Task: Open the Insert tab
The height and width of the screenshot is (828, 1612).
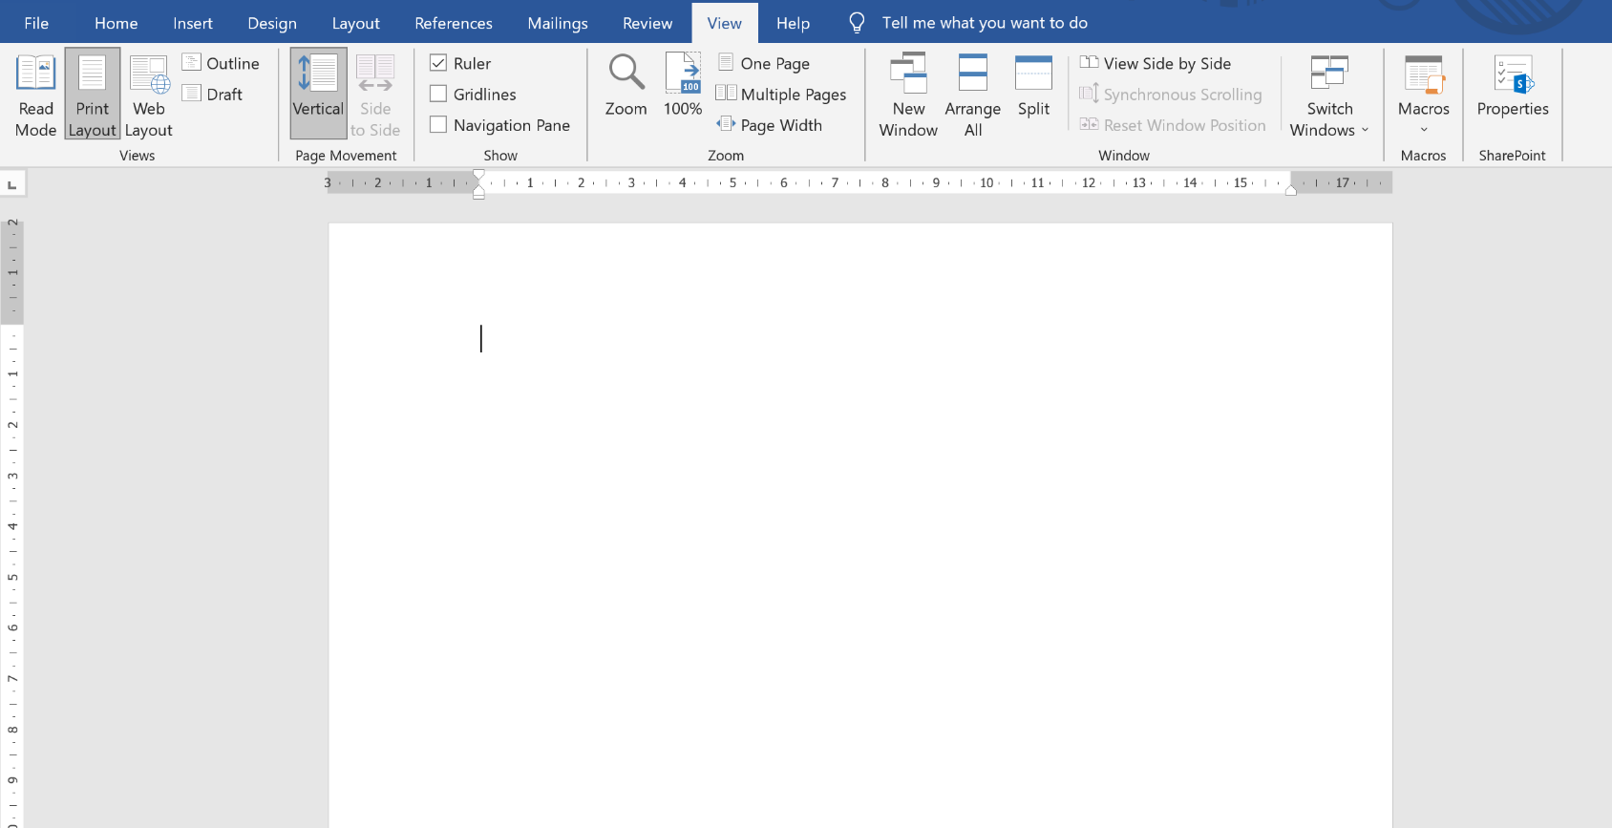Action: 193,23
